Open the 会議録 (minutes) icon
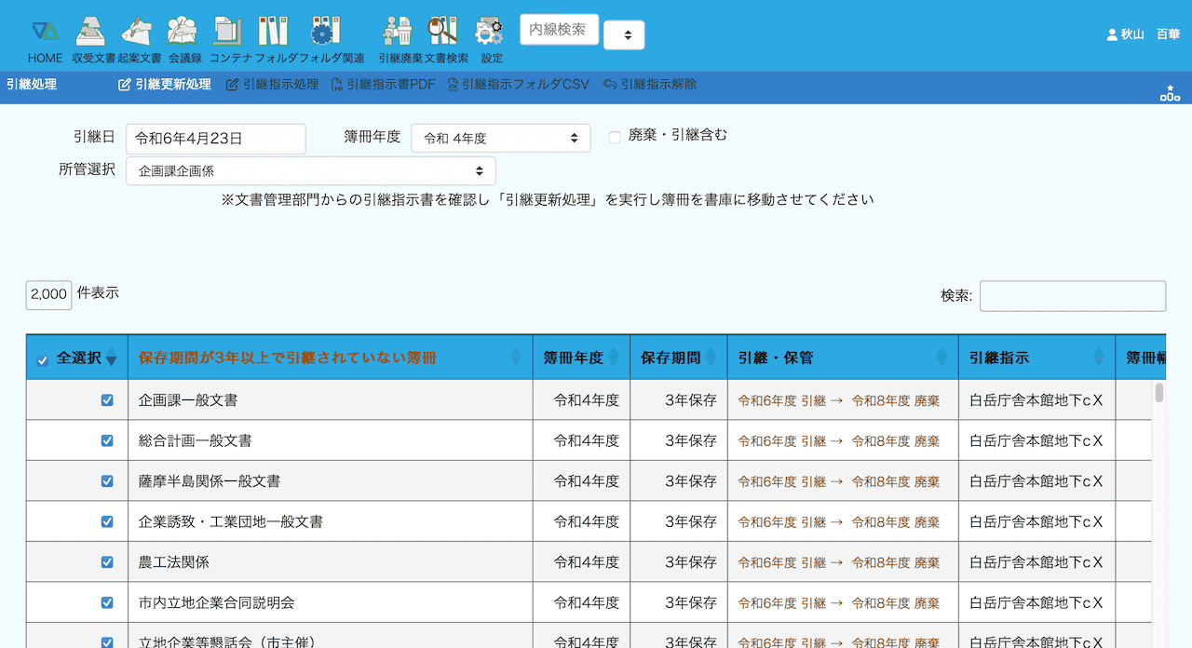This screenshot has width=1192, height=648. click(183, 33)
